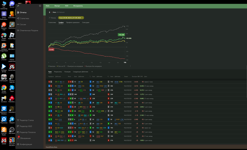The height and width of the screenshot is (150, 247).
Task: Open the Отчеты reports section icon
Action: [18, 12]
